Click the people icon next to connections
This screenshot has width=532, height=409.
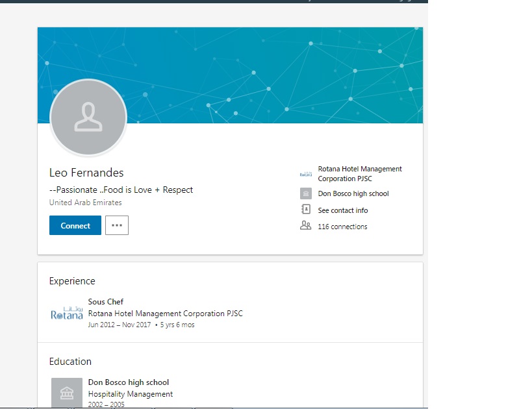tap(305, 226)
